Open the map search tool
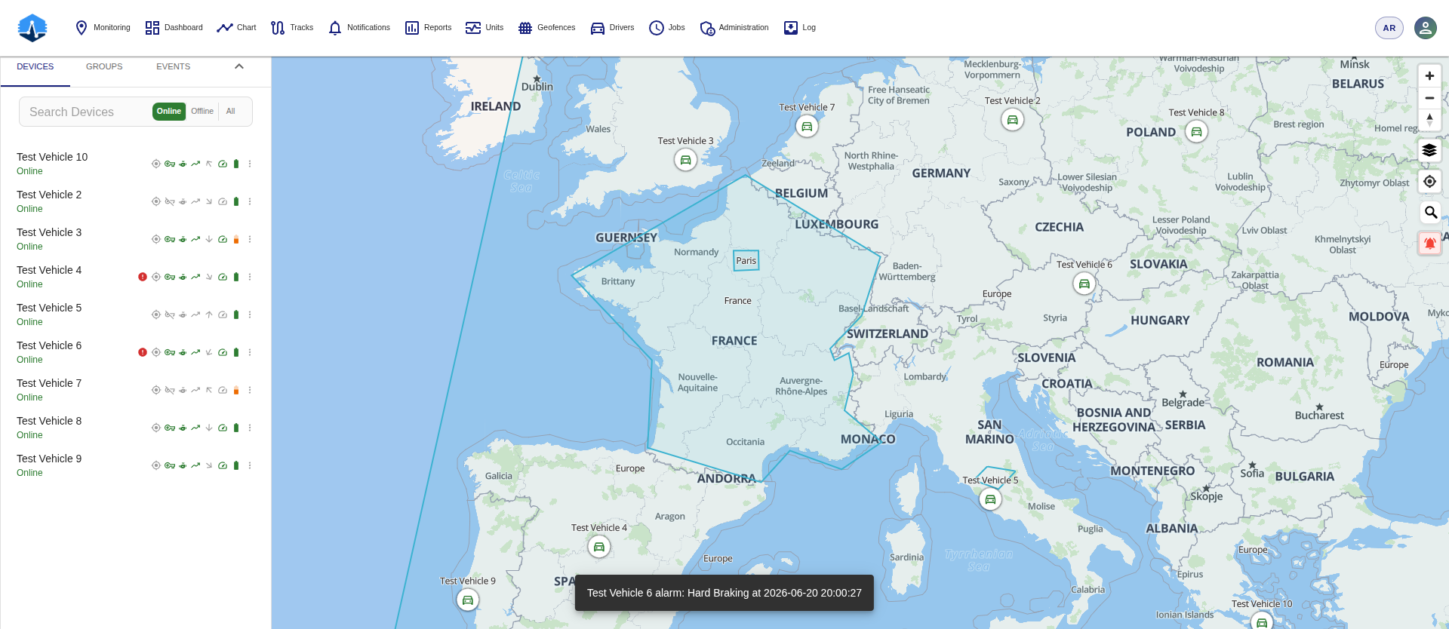Viewport: 1449px width, 629px height. [x=1429, y=212]
